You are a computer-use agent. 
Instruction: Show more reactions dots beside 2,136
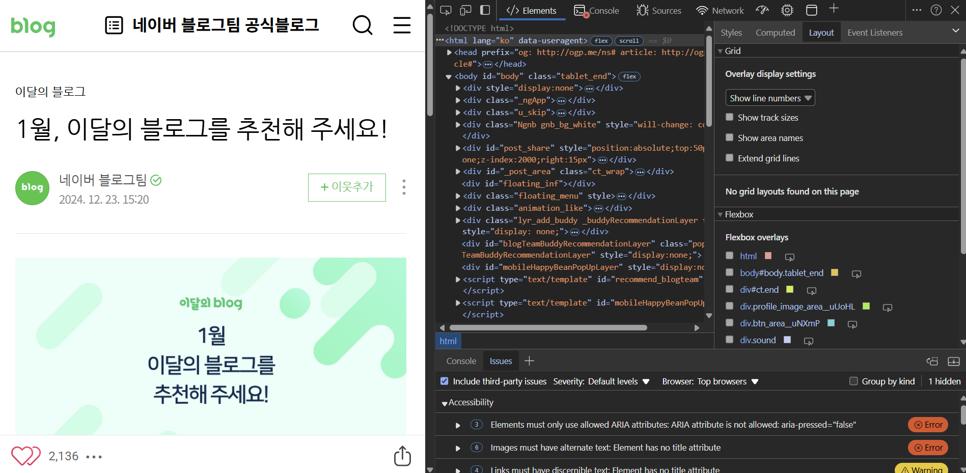pyautogui.click(x=94, y=457)
